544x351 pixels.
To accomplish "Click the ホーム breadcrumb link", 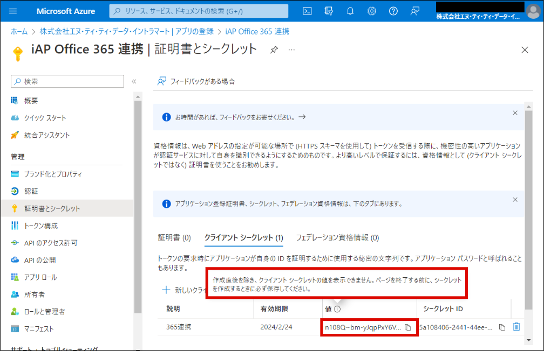I will point(19,32).
